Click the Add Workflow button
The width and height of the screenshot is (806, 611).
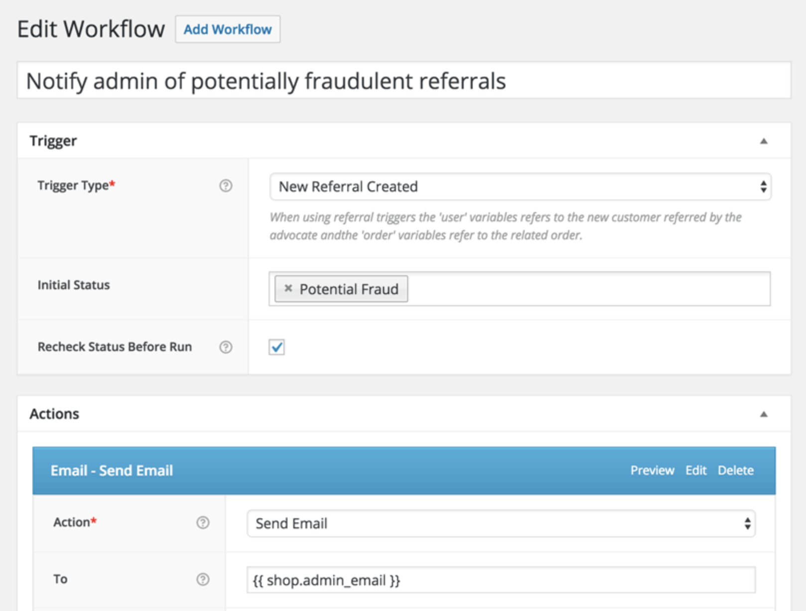(228, 29)
